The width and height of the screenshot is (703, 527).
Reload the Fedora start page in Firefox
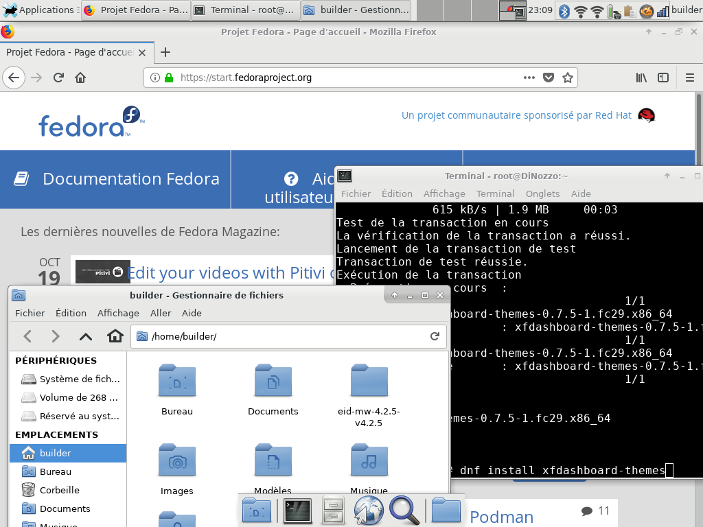pyautogui.click(x=59, y=78)
